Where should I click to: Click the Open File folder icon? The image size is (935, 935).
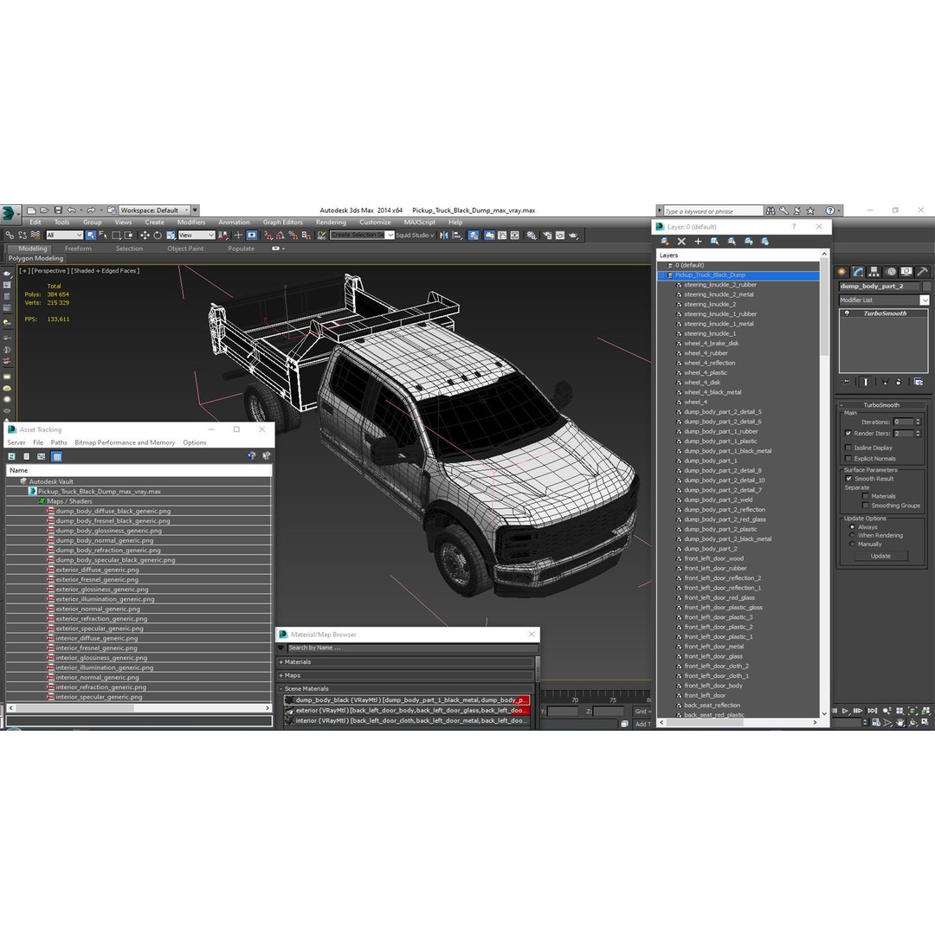45,210
